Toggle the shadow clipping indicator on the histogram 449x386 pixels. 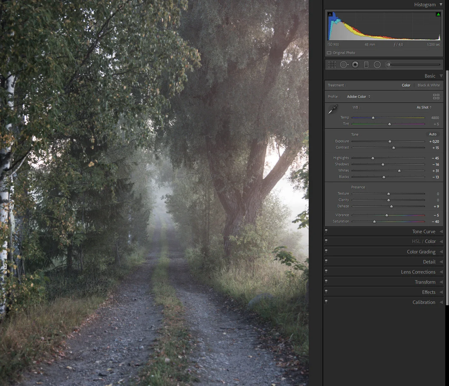[x=330, y=14]
